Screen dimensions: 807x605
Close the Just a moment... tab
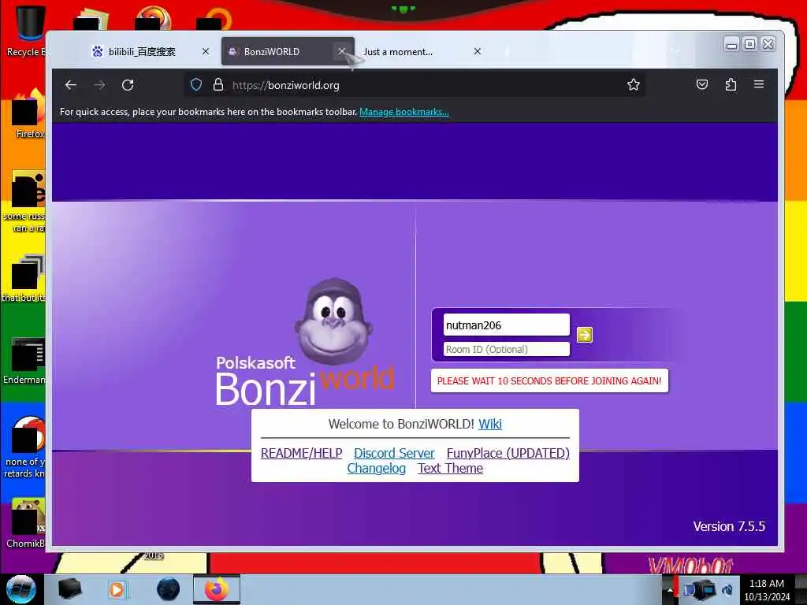[477, 51]
